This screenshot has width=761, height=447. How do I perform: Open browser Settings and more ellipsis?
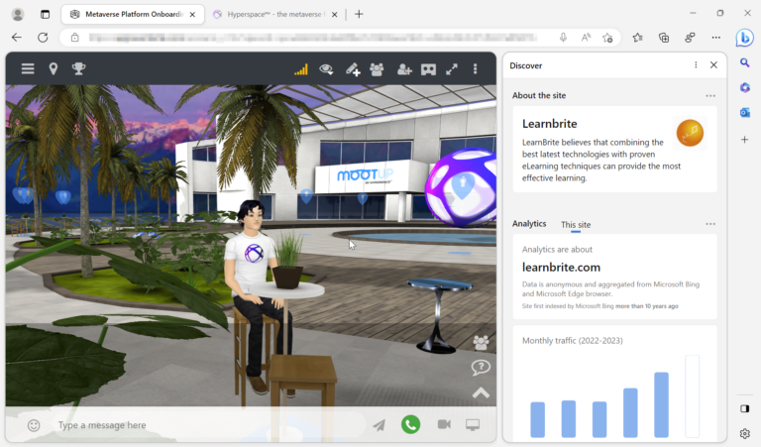(715, 38)
